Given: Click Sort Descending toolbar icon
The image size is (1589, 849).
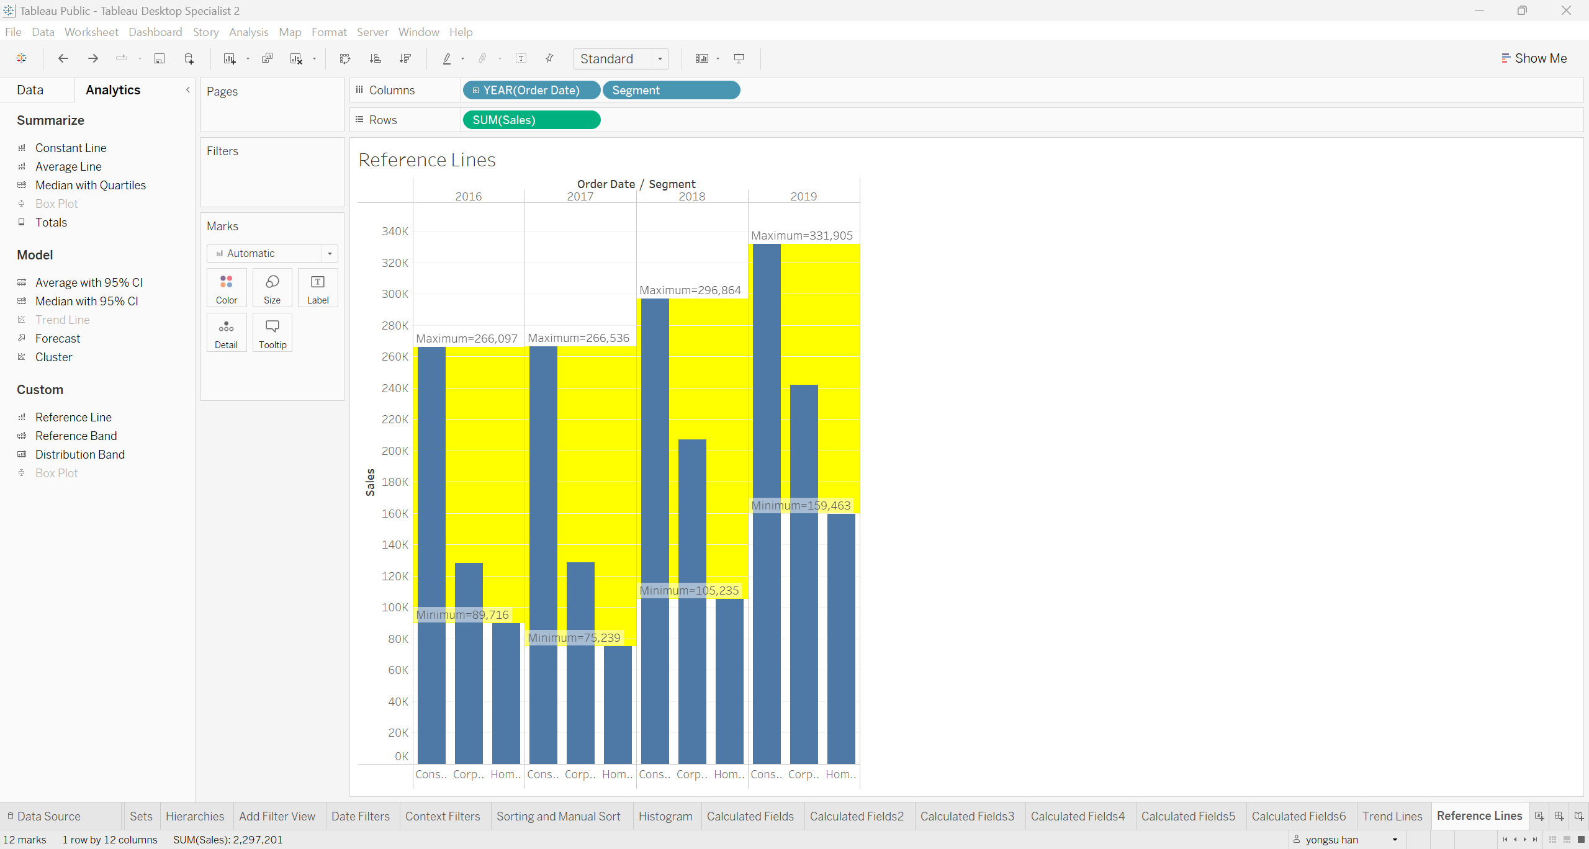Looking at the screenshot, I should pos(405,58).
